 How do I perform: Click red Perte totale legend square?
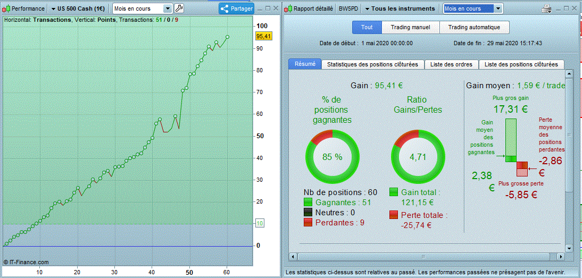[394, 215]
